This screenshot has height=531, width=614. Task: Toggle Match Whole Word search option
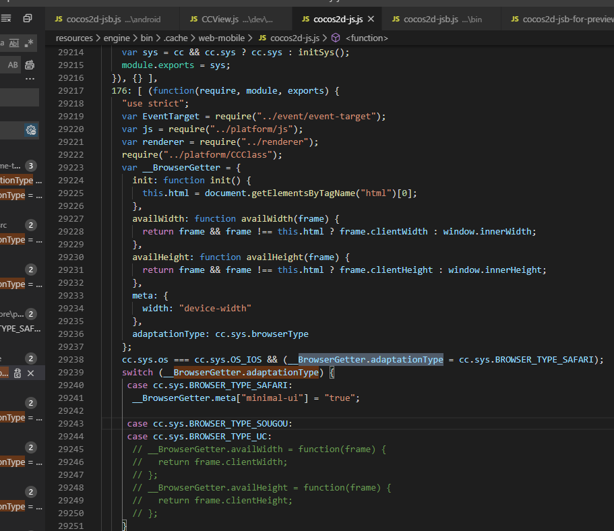pos(14,43)
